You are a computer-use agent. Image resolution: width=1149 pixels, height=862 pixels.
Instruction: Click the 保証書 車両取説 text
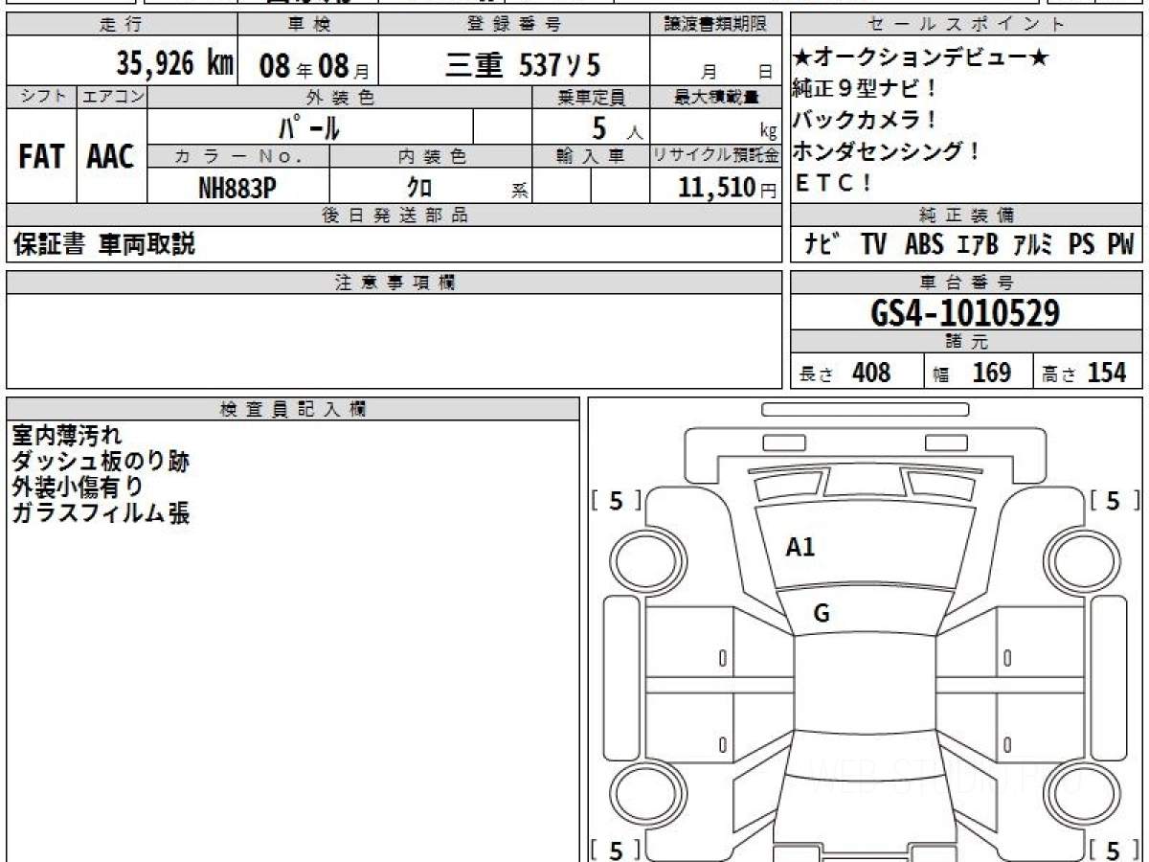click(x=104, y=244)
